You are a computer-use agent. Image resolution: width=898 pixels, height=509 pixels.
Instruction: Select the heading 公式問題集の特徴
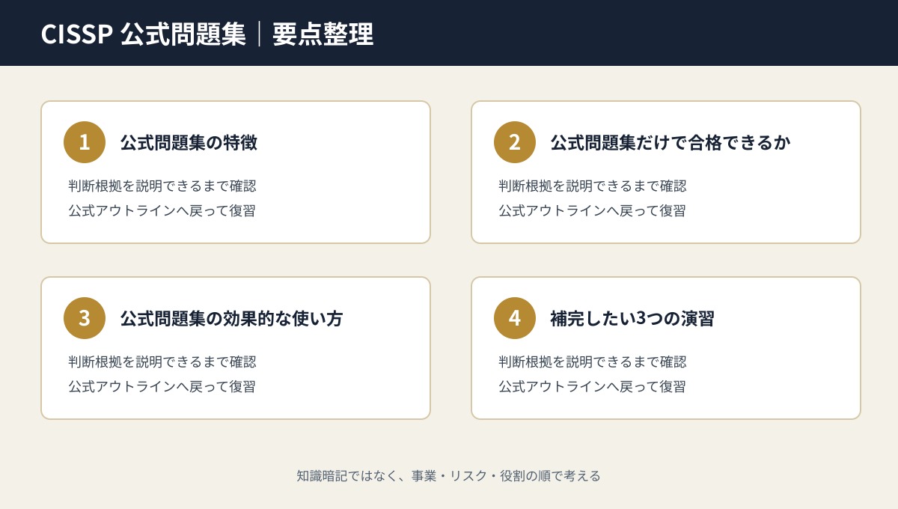[189, 142]
